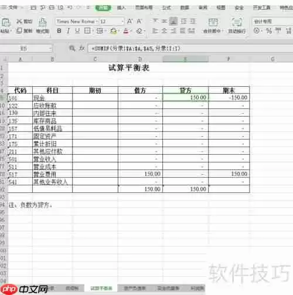
Task: Toggle Italic formatting
Action: point(68,30)
